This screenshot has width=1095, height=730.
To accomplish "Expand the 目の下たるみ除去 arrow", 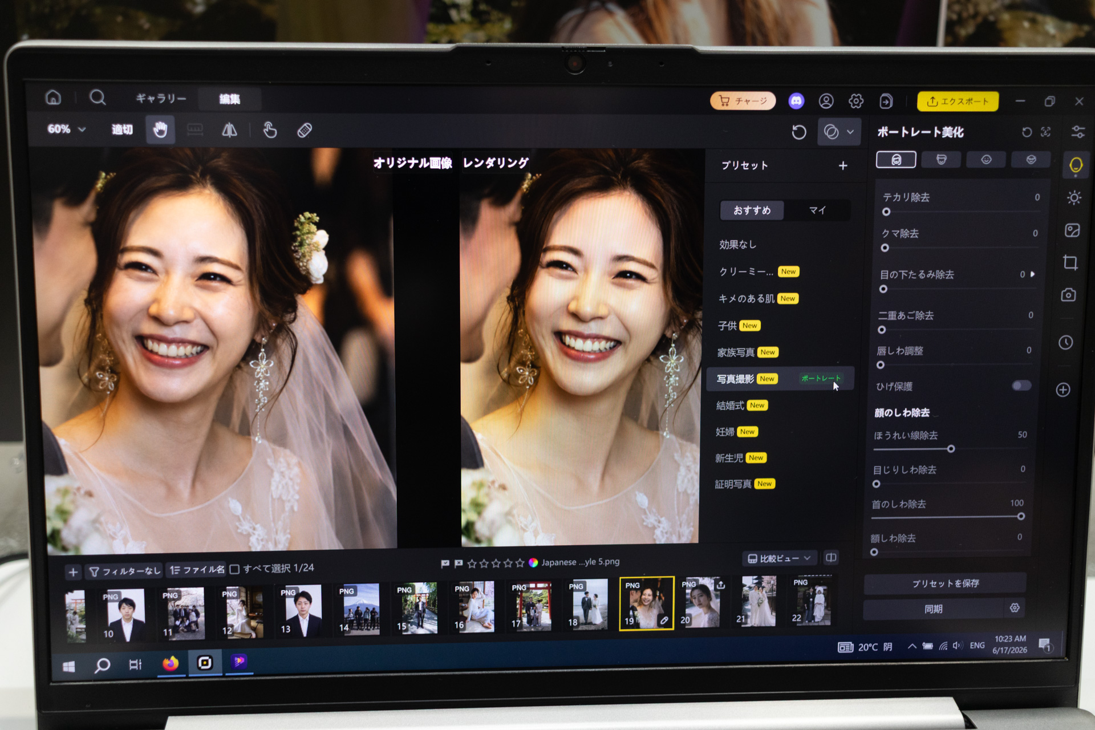I will click(x=1033, y=274).
